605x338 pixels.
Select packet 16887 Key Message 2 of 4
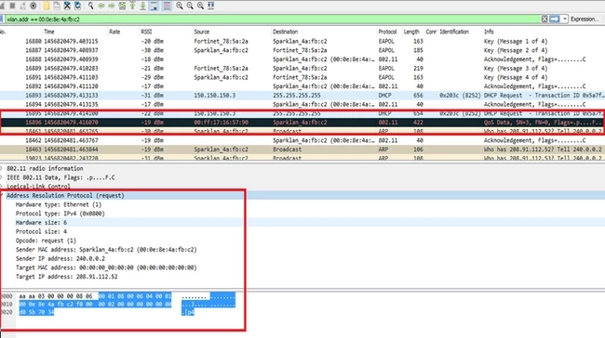click(302, 50)
